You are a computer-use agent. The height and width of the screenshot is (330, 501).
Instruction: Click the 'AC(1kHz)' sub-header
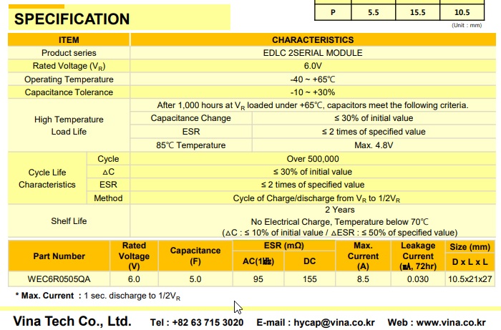258,261
